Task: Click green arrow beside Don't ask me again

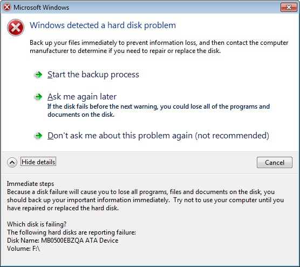Action: point(38,136)
